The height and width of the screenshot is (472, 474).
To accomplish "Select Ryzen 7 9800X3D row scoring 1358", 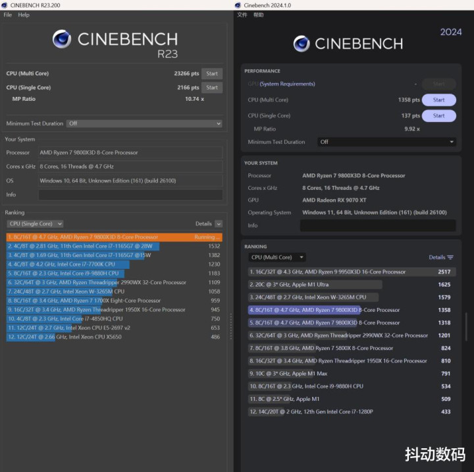I will point(352,310).
